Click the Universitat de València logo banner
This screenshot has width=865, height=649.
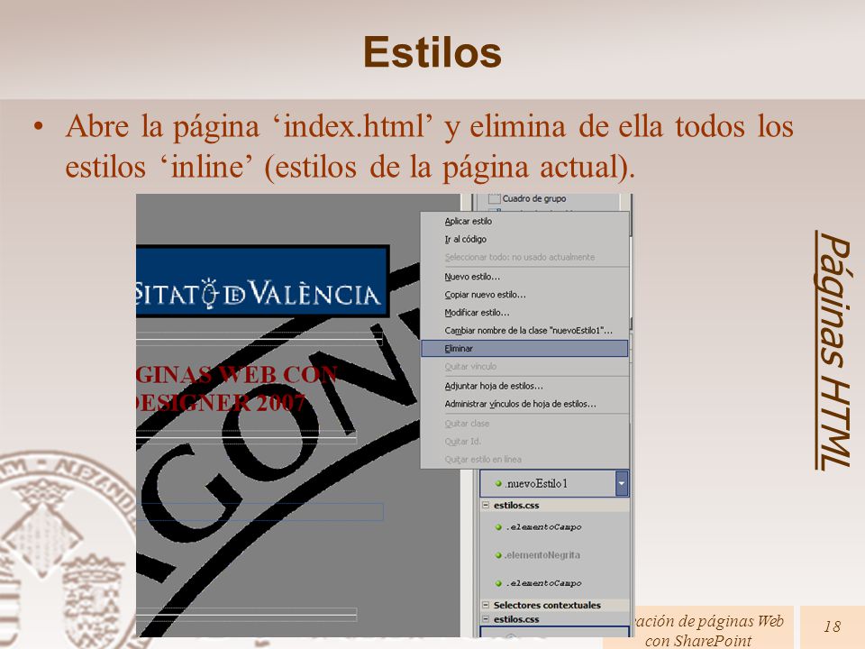[x=262, y=281]
